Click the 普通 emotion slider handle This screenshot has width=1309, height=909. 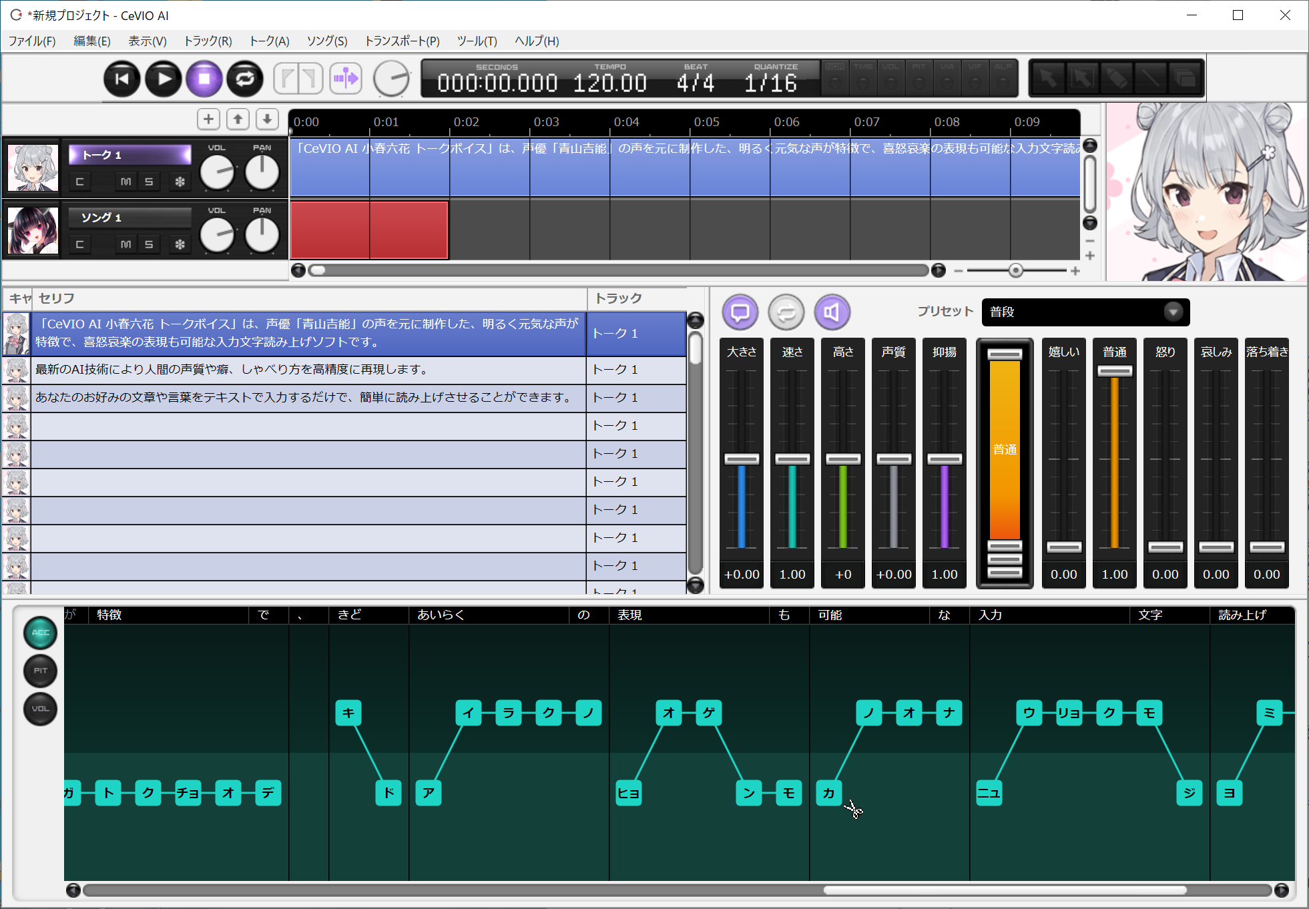click(1115, 371)
